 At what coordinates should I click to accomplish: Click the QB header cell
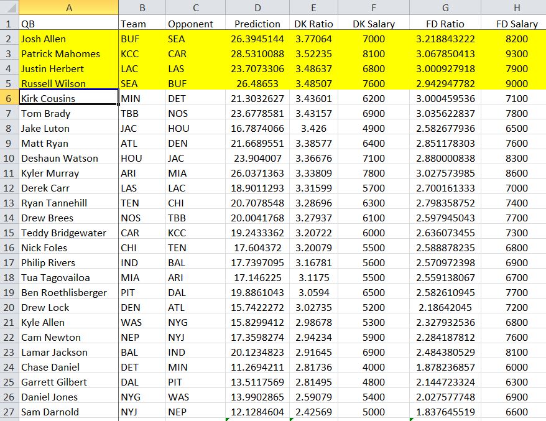[x=69, y=24]
